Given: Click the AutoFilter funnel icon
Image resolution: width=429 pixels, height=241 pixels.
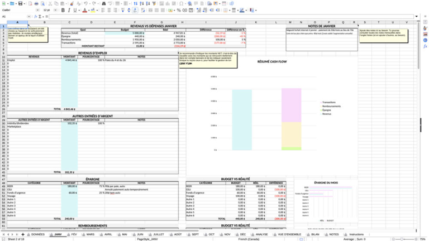Looking at the screenshot, I should (154, 3).
